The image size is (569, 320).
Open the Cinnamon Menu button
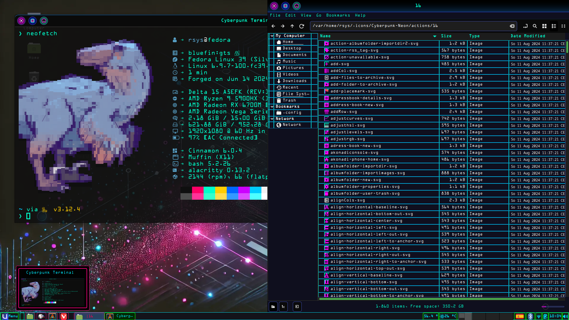[x=10, y=316]
